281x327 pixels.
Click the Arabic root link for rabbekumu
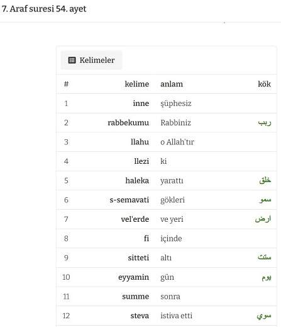pyautogui.click(x=265, y=122)
